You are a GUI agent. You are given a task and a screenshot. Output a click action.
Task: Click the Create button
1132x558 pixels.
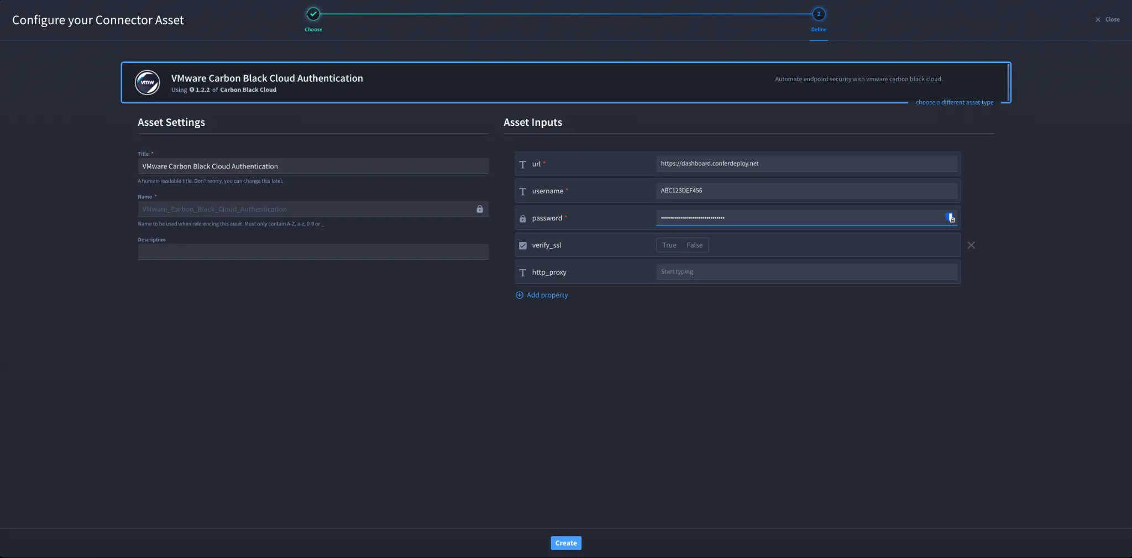(x=566, y=543)
